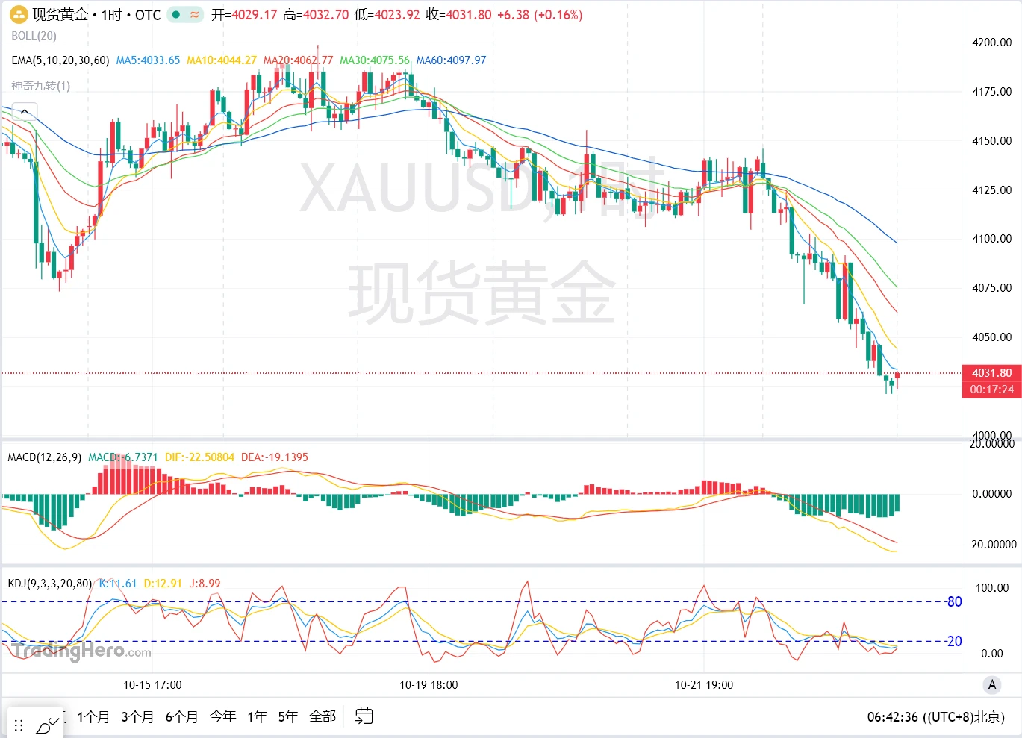Toggle the BOLL(20) indicator legend
The image size is (1022, 738).
click(34, 36)
